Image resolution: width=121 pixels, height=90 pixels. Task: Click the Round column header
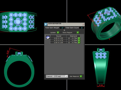[x=58, y=36]
